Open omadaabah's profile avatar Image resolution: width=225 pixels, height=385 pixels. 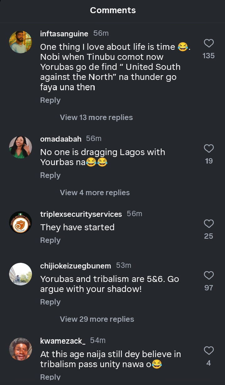(21, 147)
